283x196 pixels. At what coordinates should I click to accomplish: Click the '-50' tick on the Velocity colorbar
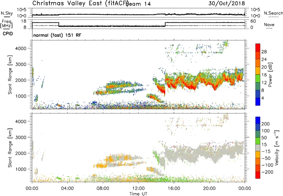(266, 158)
